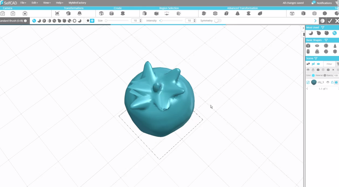This screenshot has width=339, height=187.
Task: Cancel sculpting with the X button
Action: click(x=337, y=21)
